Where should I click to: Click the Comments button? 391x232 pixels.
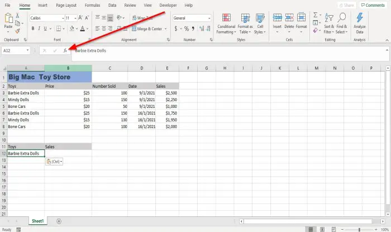pos(373,5)
